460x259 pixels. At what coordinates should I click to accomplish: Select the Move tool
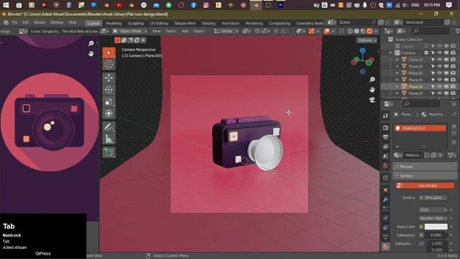pyautogui.click(x=109, y=78)
